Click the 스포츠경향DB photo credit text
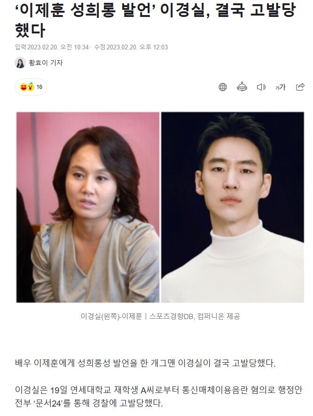 tap(171, 316)
